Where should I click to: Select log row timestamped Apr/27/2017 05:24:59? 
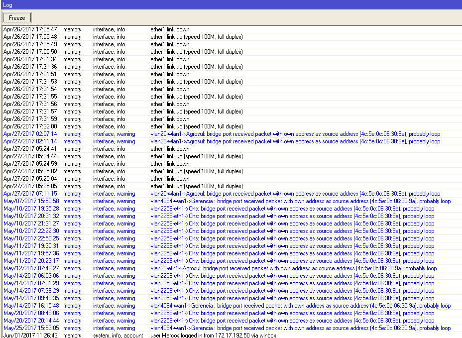coord(232,164)
